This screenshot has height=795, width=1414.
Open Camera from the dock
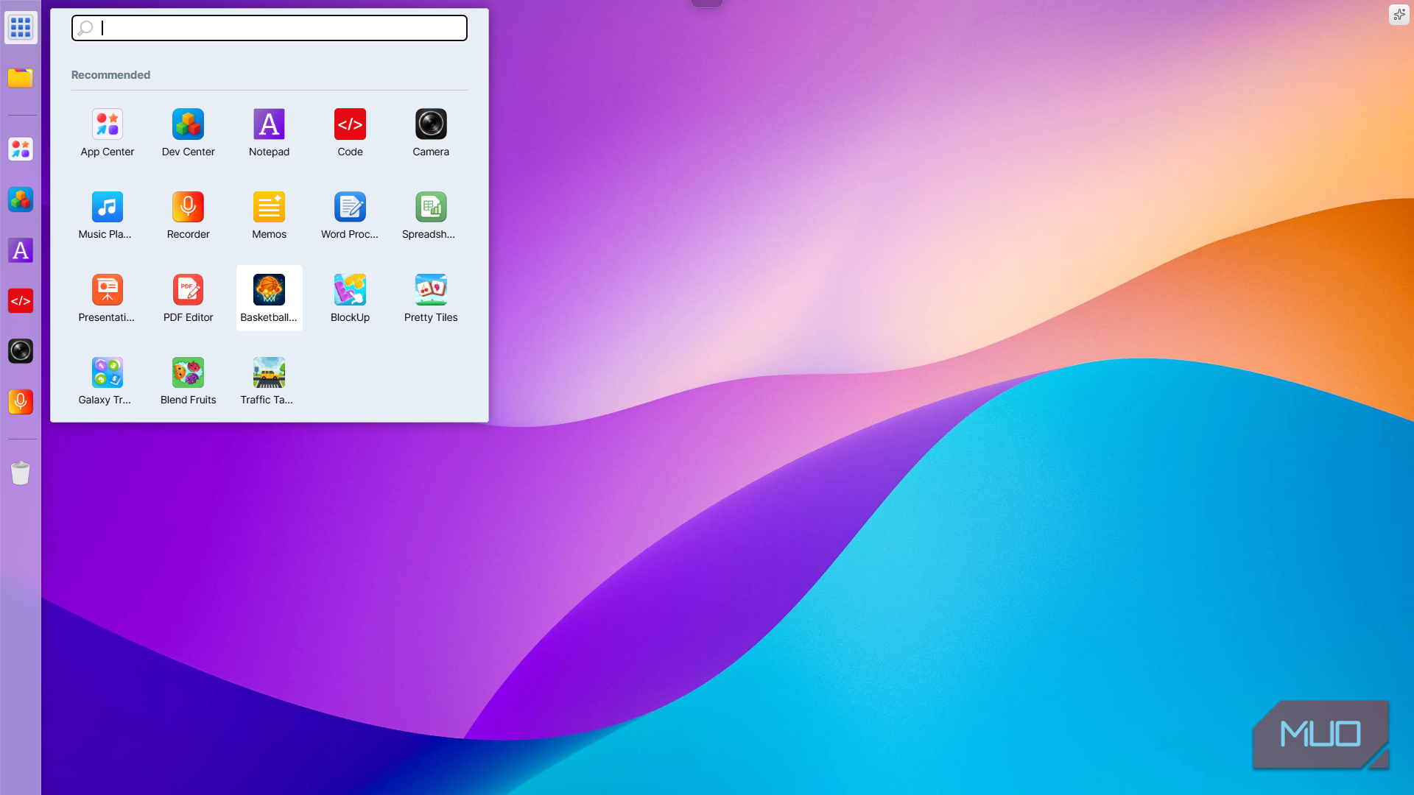click(x=21, y=351)
